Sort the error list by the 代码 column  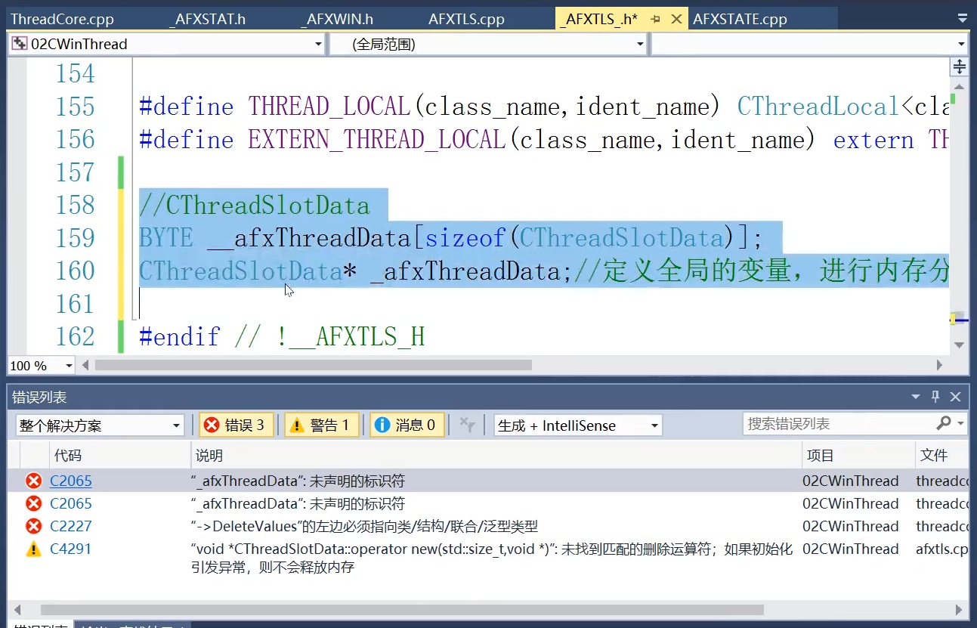tap(119, 455)
